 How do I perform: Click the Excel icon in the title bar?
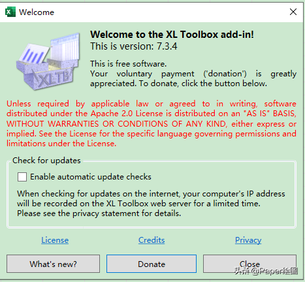pos(10,12)
